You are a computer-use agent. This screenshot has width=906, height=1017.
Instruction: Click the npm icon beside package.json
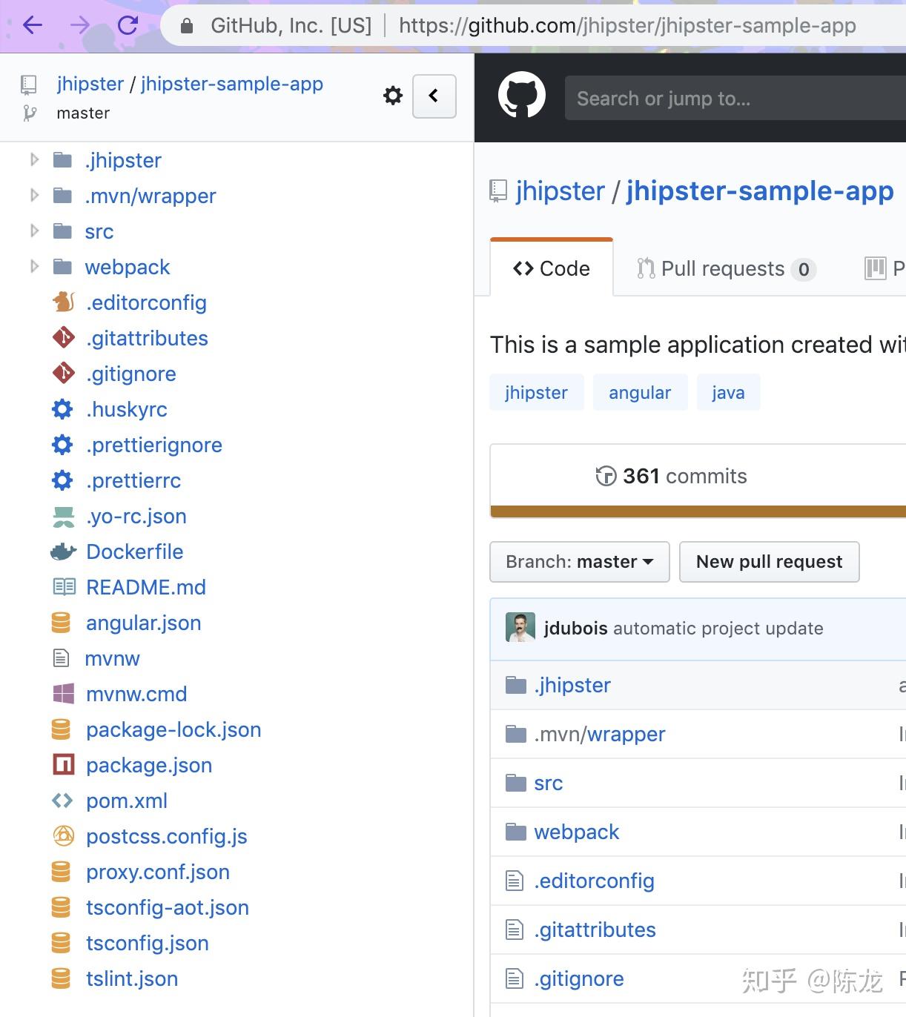click(64, 765)
